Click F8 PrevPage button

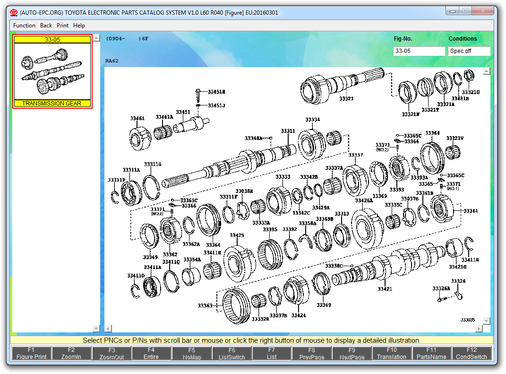312,353
